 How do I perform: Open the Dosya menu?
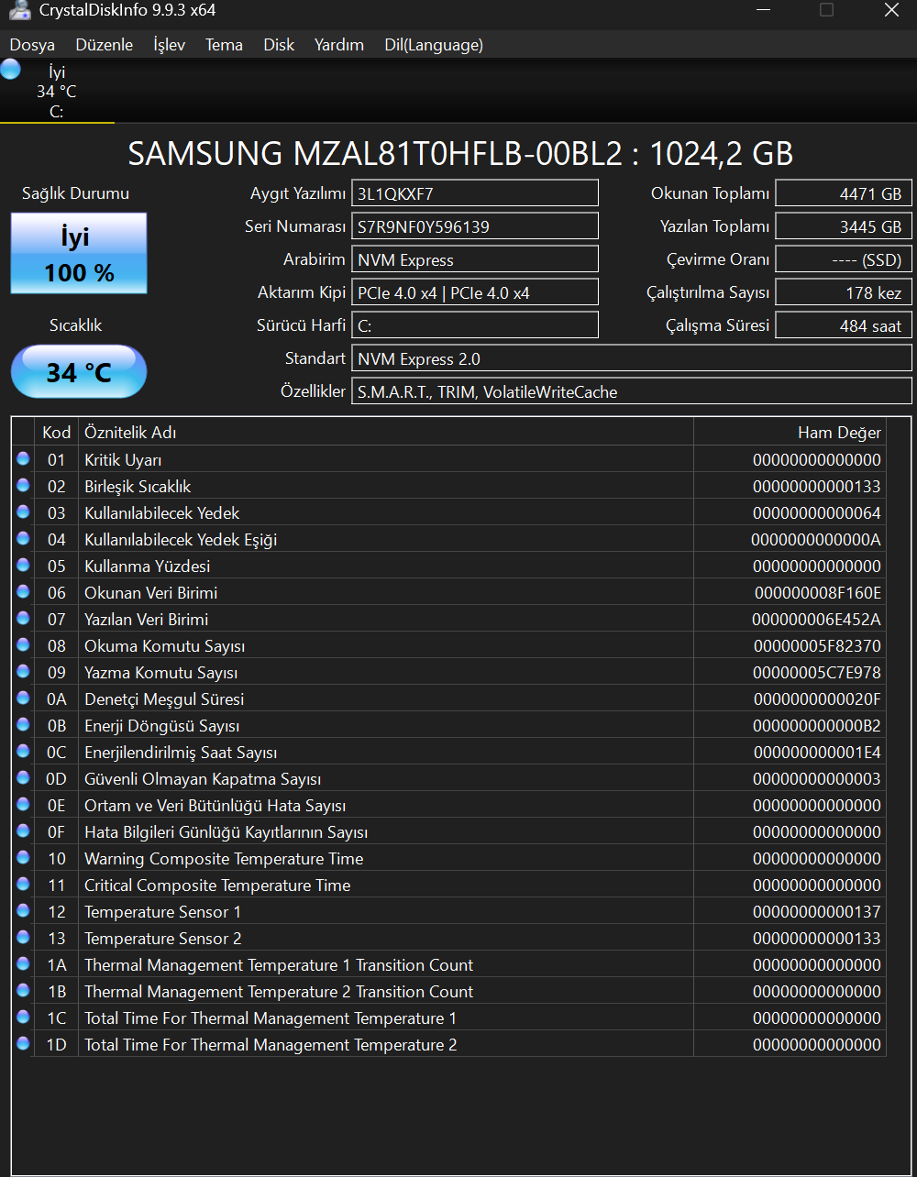[32, 45]
